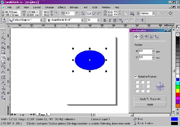180x127 pixels.
Task: Open the Rotate tab in the Transformation docker
Action: 141,37
